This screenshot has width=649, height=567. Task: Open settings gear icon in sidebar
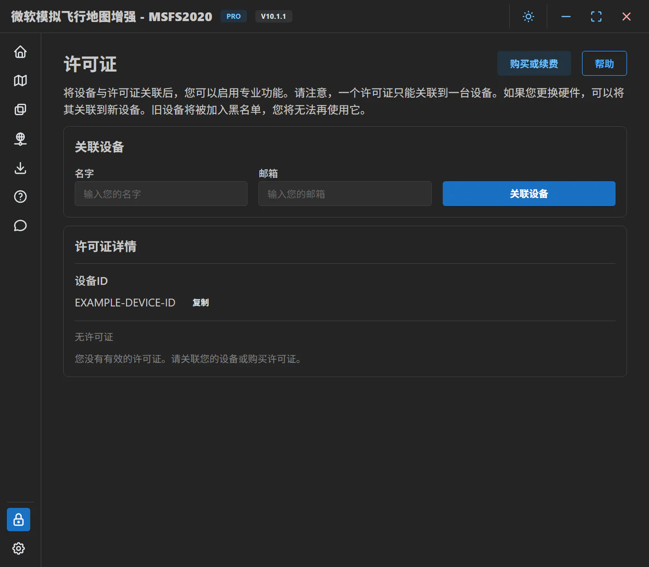(18, 548)
